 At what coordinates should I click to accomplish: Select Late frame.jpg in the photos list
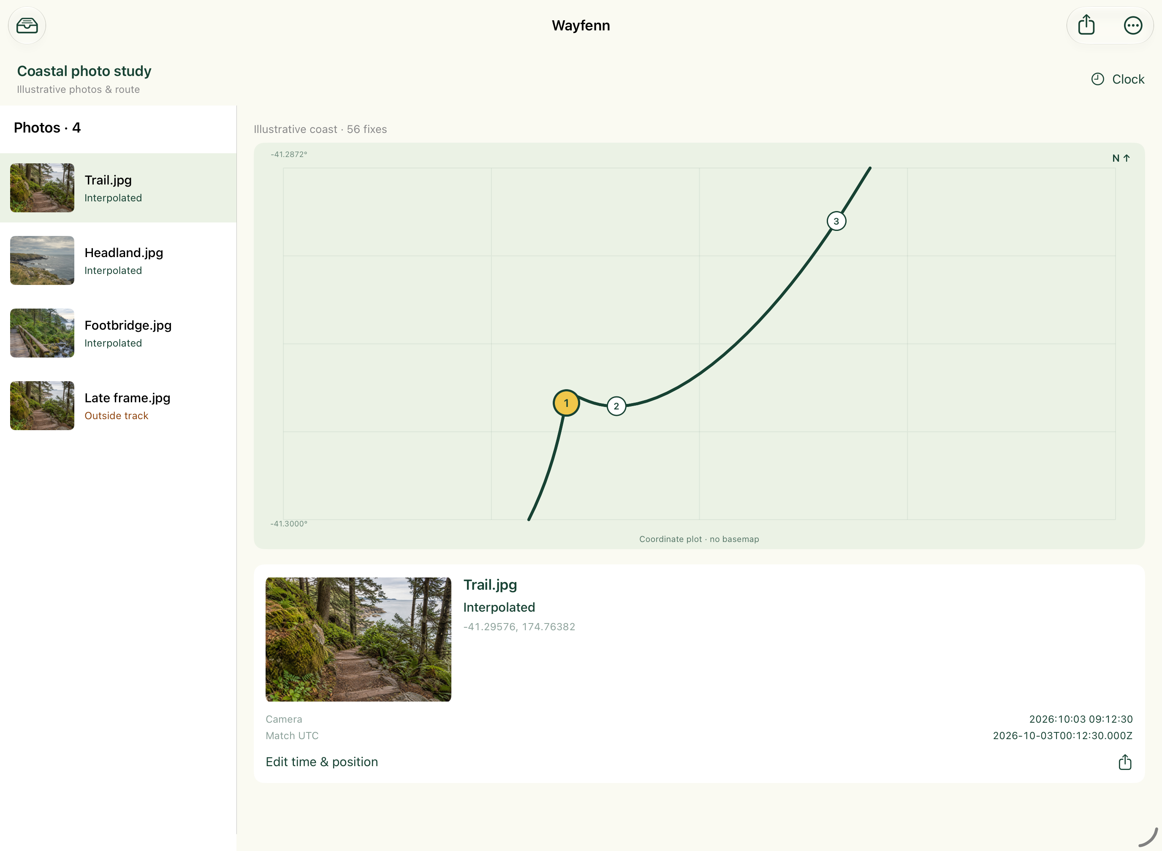118,406
